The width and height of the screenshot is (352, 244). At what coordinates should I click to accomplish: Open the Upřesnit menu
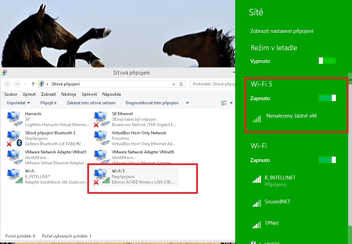pyautogui.click(x=89, y=94)
